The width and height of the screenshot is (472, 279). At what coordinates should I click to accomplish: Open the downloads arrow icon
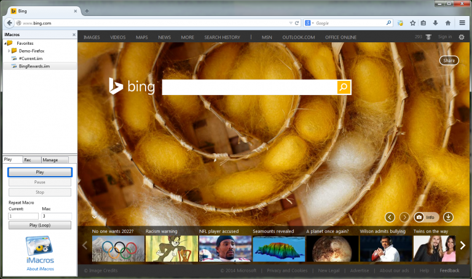point(435,23)
